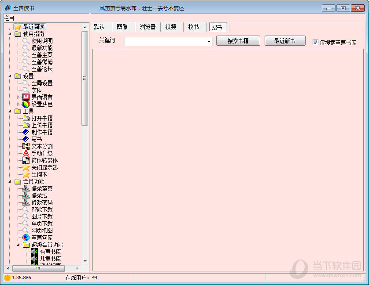The width and height of the screenshot is (369, 285).
Task: Click the star icon for 生词本
Action: [x=26, y=174]
